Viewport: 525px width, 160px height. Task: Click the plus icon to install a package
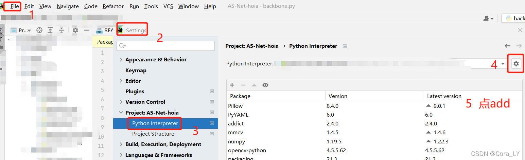232,85
